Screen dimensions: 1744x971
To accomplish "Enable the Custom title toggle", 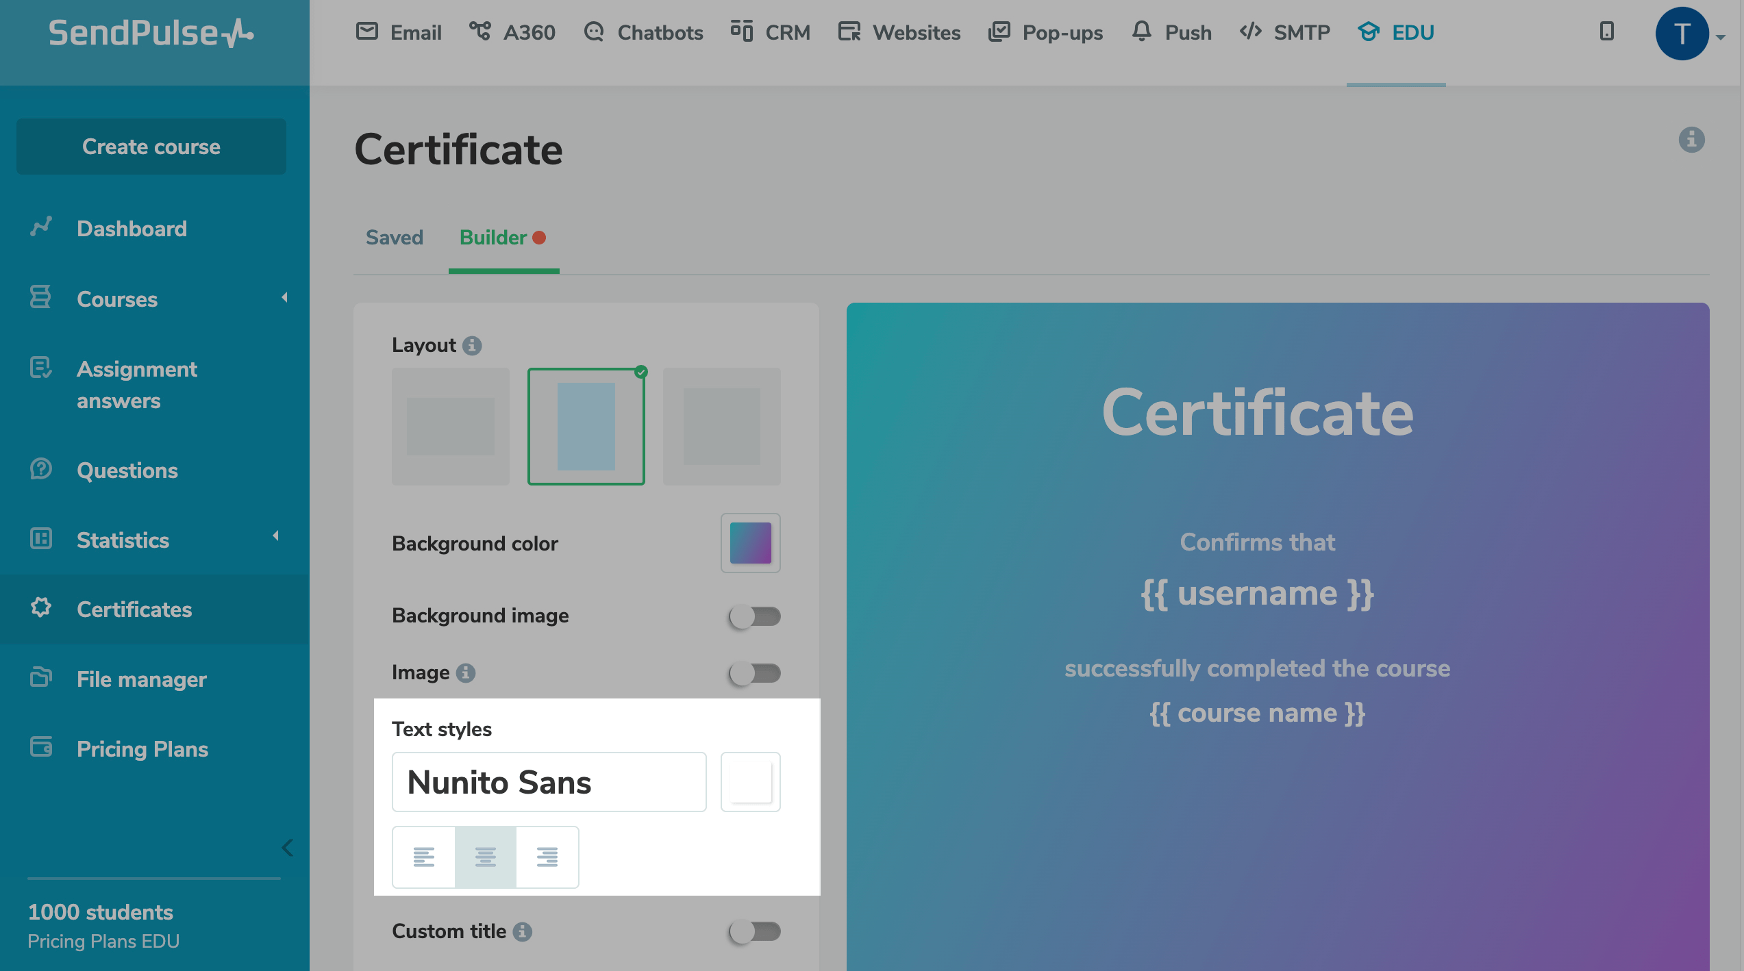I will (754, 931).
